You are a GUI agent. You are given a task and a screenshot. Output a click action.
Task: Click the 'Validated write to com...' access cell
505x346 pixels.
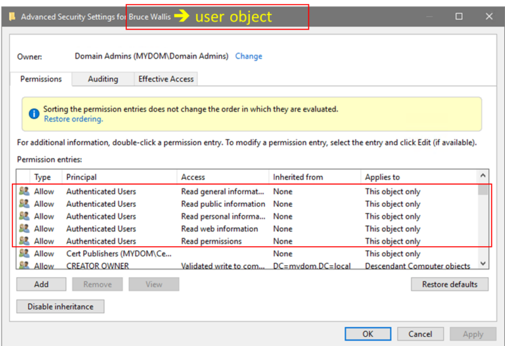click(222, 266)
